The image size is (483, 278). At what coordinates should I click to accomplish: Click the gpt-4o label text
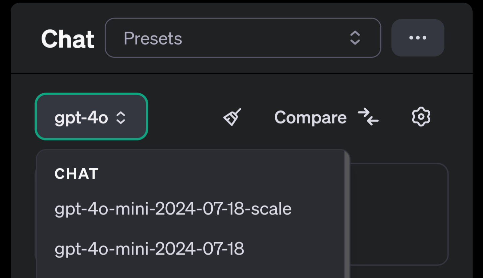coord(81,118)
